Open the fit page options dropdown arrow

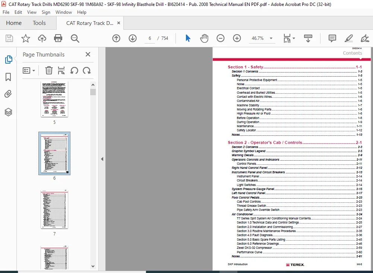point(294,38)
